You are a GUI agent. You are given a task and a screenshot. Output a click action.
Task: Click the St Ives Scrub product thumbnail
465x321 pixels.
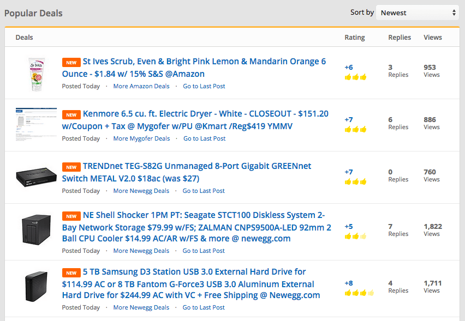click(x=37, y=74)
